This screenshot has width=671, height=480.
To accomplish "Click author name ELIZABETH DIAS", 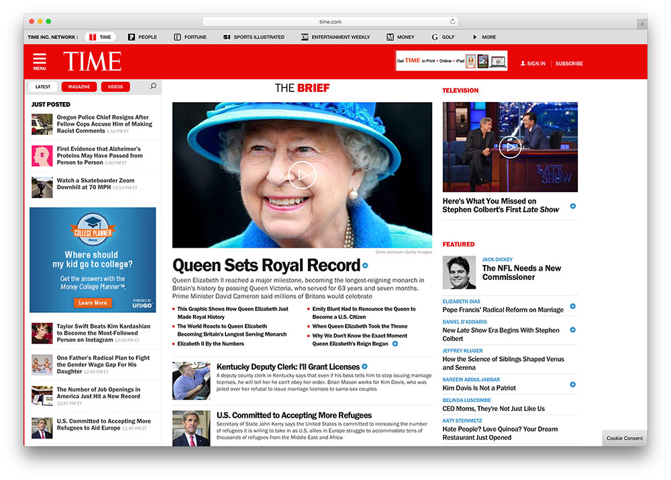I will (x=462, y=301).
